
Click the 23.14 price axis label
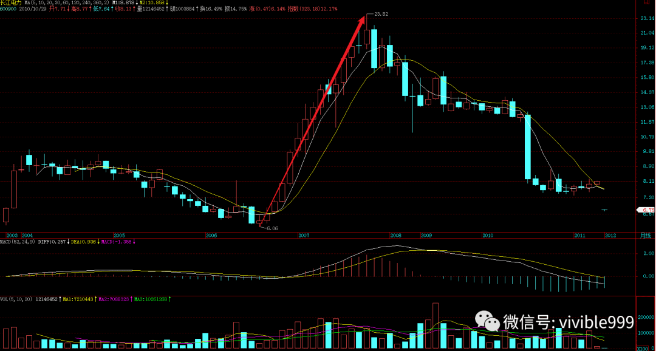(649, 19)
